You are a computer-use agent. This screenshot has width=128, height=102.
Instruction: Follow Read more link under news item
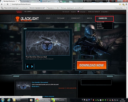coord(36,86)
